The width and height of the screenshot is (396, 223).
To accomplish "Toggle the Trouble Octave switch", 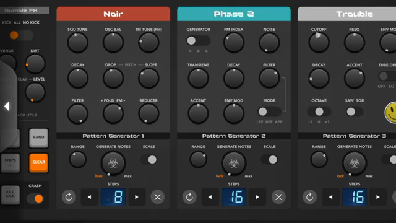I will (319, 111).
